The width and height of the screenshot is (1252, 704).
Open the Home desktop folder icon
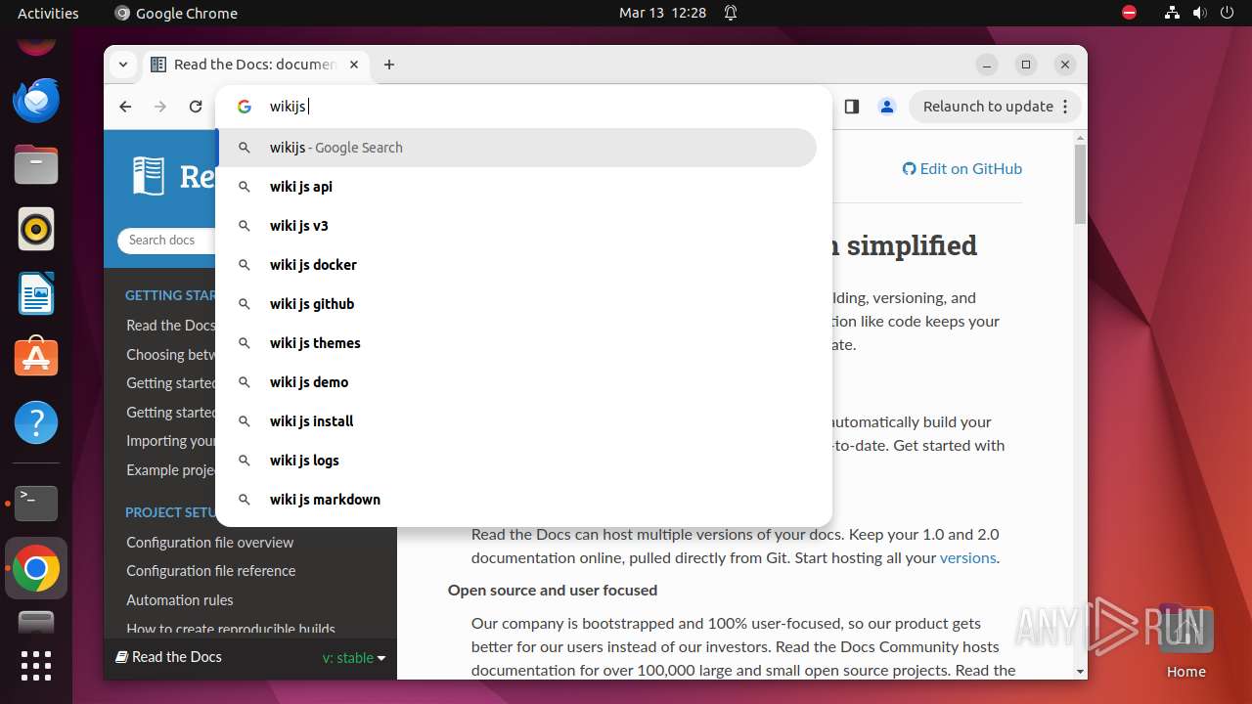coord(1185,642)
